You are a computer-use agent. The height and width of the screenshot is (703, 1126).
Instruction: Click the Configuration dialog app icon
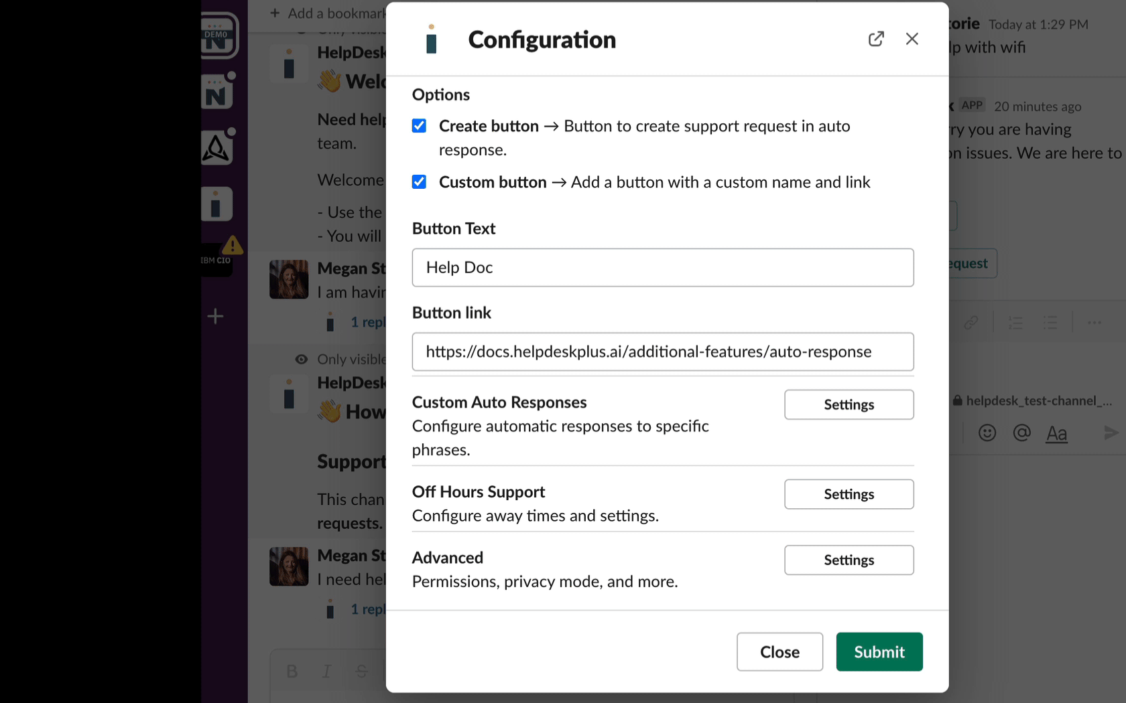432,39
